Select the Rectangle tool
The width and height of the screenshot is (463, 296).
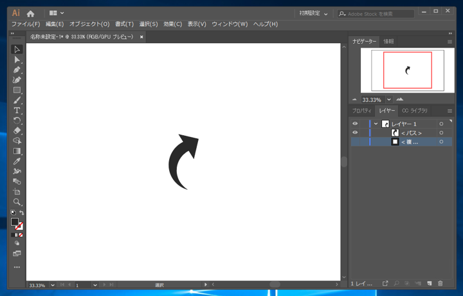[17, 90]
